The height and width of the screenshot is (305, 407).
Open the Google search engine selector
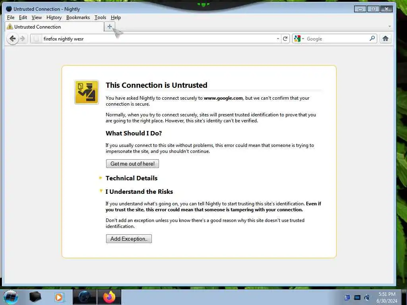(x=299, y=39)
